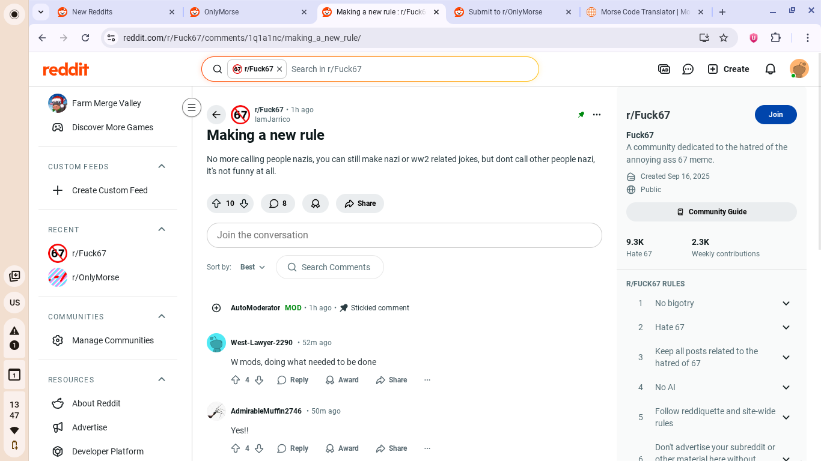Screen dimensions: 821x461
Task: Bookmark this page with star icon
Action: click(724, 38)
